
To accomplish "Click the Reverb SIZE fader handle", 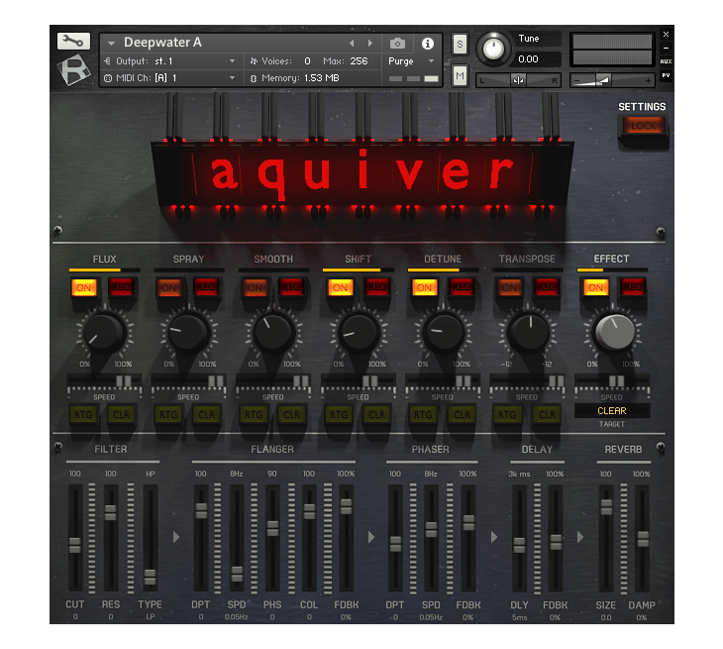I will click(x=606, y=507).
